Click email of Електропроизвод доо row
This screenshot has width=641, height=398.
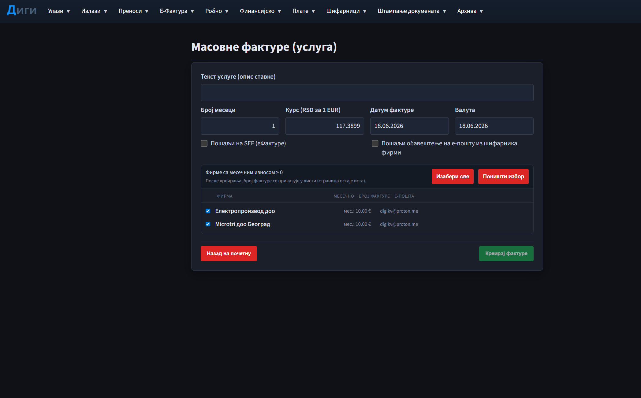click(399, 211)
